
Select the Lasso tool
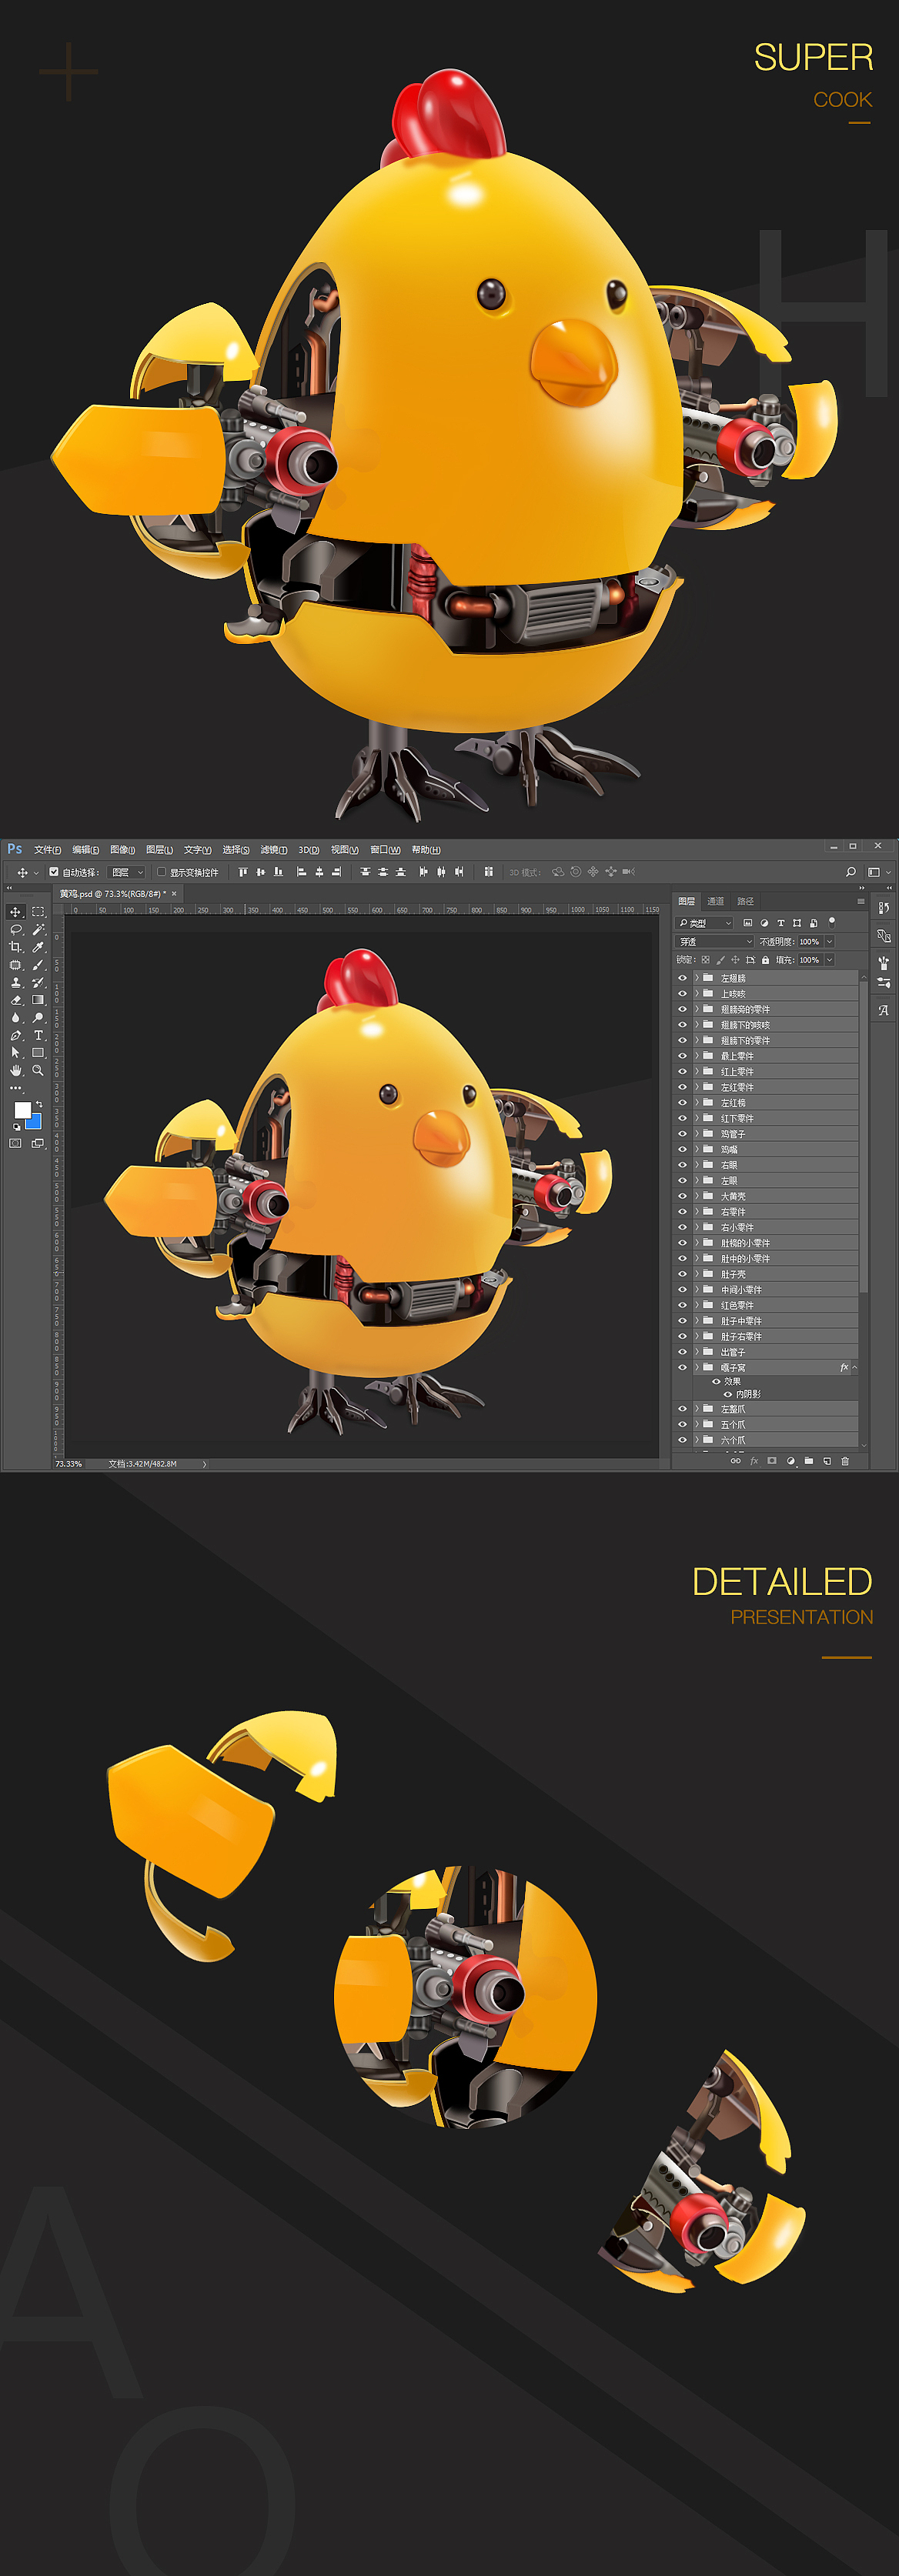(15, 930)
